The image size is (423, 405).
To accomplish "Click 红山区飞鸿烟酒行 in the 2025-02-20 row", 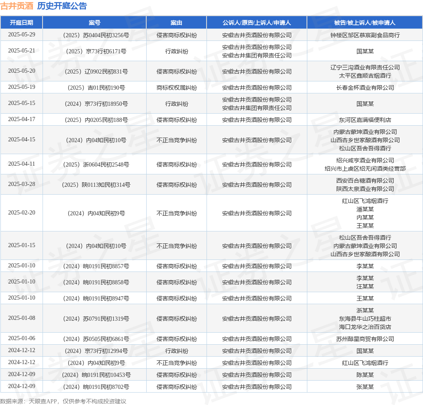I will pos(365,201).
